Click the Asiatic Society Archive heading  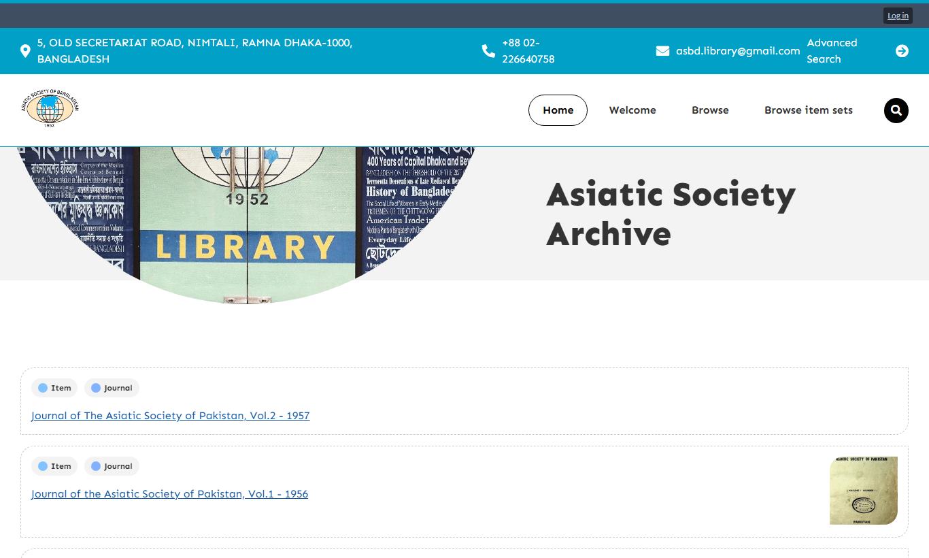click(671, 214)
